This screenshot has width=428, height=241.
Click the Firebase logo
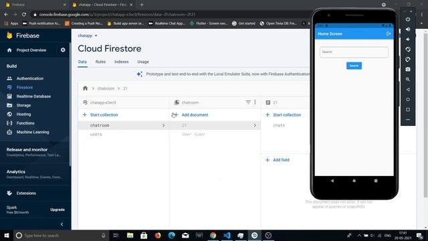[x=23, y=35]
